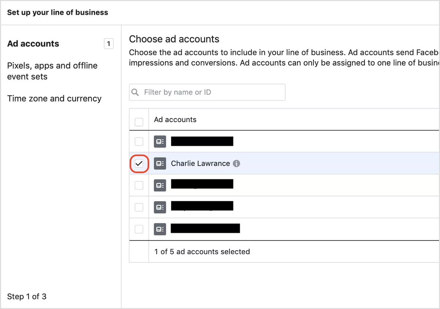Uncheck the Charlie Lawrance checkbox
Viewport: 440px width, 309px height.
(x=139, y=163)
